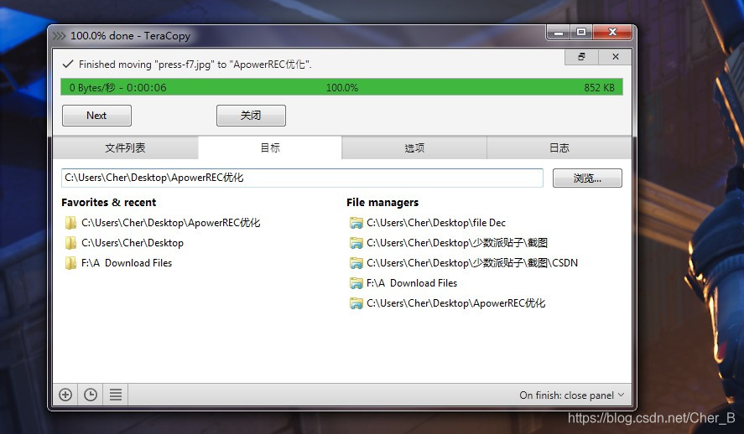Click the panel restore icon beside inner close
The width and height of the screenshot is (744, 434).
581,57
